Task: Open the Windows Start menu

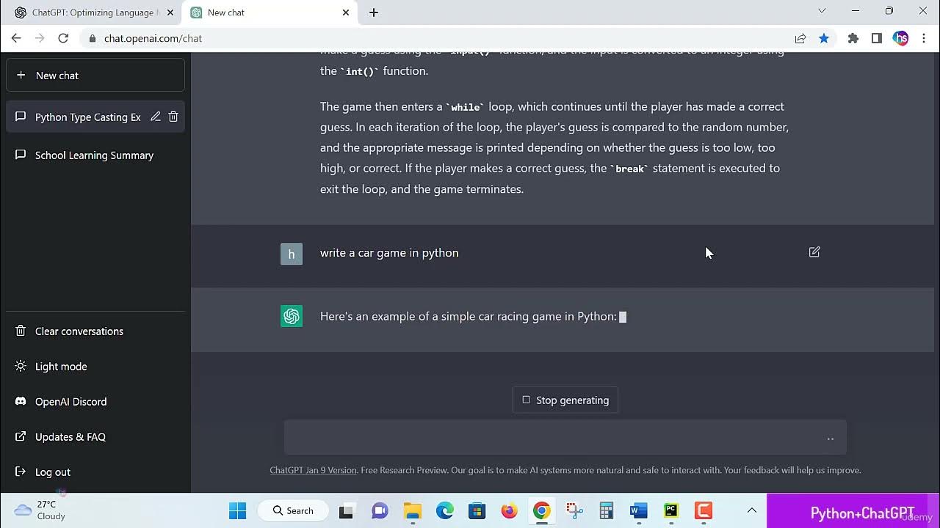Action: [237, 510]
